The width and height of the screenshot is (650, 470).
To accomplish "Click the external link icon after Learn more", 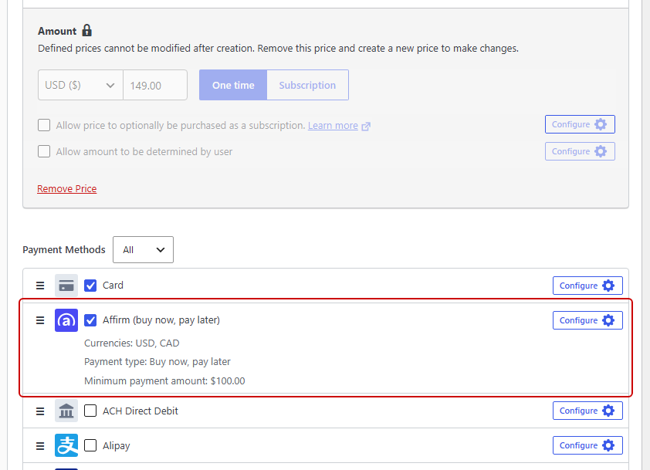I will point(366,127).
